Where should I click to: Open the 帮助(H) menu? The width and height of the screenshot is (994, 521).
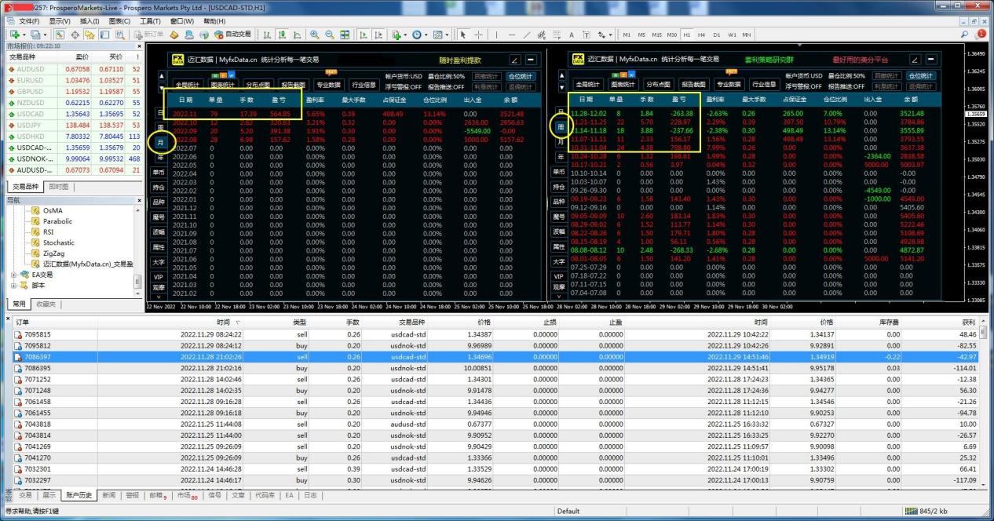point(214,21)
